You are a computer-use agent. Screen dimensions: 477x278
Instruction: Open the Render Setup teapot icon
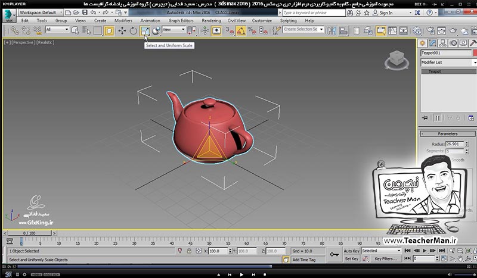pyautogui.click(x=430, y=30)
